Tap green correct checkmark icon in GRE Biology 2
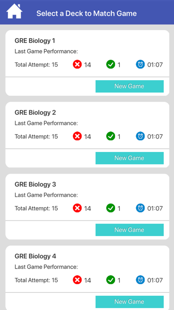 pos(111,136)
